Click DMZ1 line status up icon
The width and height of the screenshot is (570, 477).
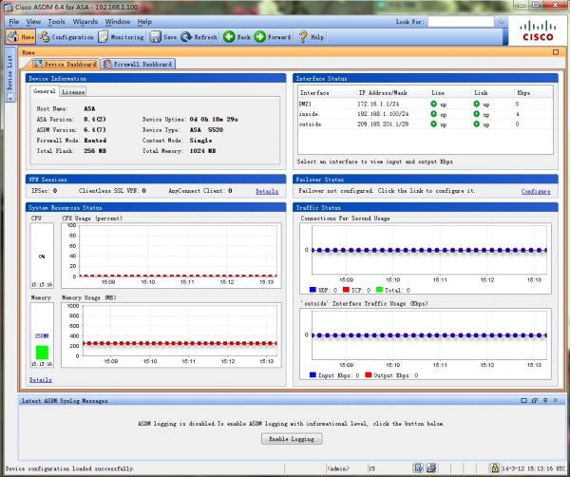tap(433, 104)
